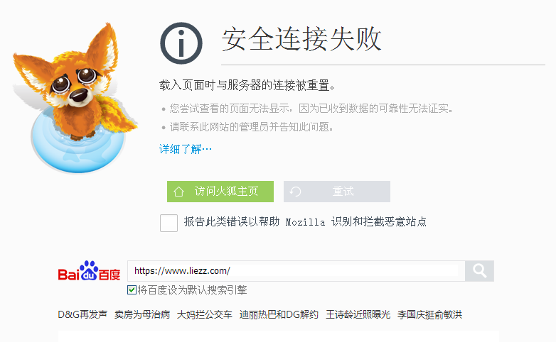Open the 卖房为母治病 hot search link

[x=142, y=314]
